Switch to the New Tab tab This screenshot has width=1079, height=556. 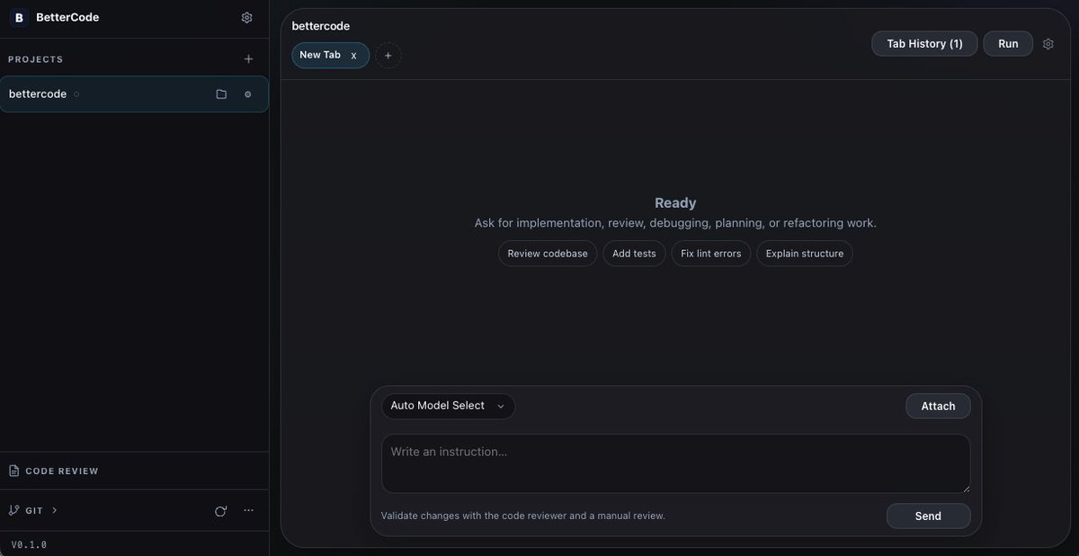[x=330, y=55]
